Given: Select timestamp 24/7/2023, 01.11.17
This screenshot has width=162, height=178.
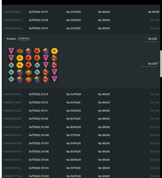Looking at the screenshot, I should 38,12.
